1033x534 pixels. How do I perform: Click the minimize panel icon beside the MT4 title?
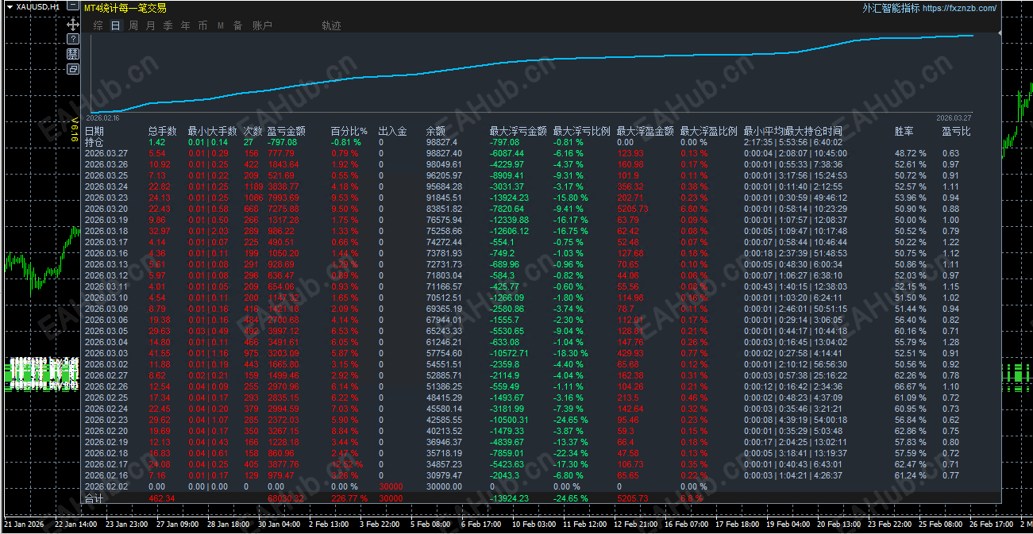click(73, 7)
